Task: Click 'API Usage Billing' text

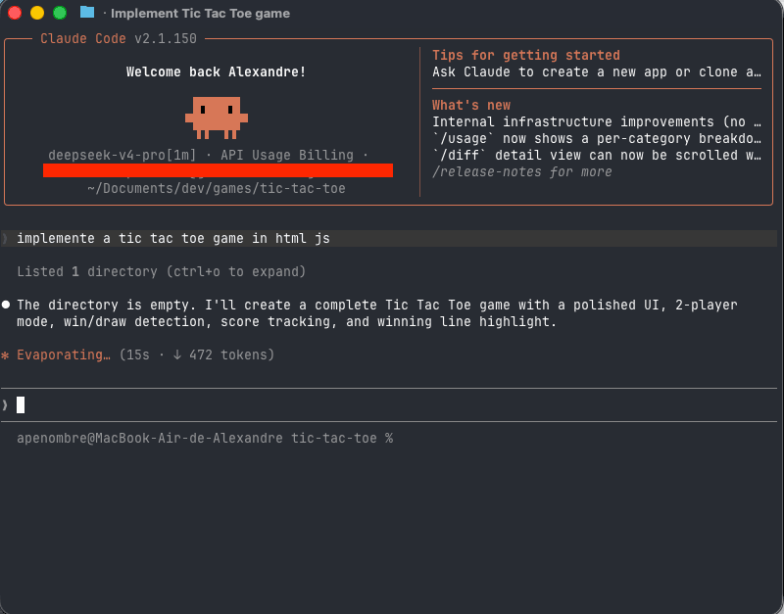Action: pyautogui.click(x=287, y=155)
